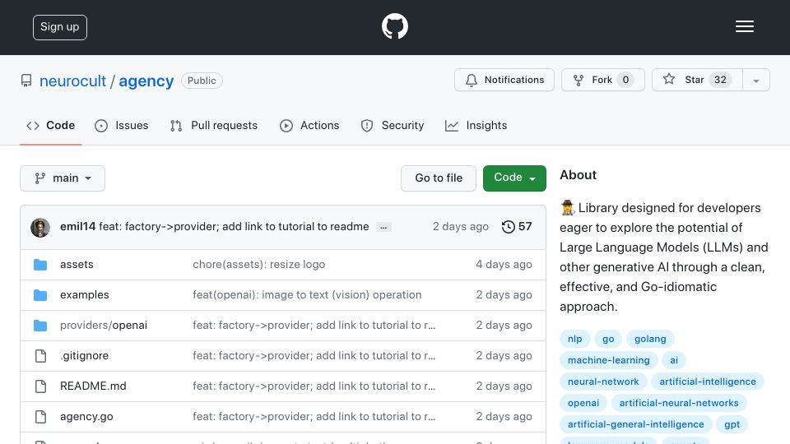The image size is (790, 444).
Task: Open latest commit message link
Action: (x=234, y=227)
